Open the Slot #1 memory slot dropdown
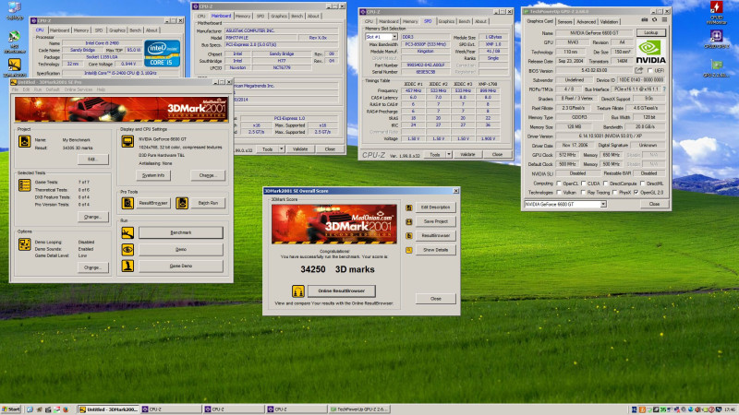Screen dimensions: 739x415 [x=394, y=37]
